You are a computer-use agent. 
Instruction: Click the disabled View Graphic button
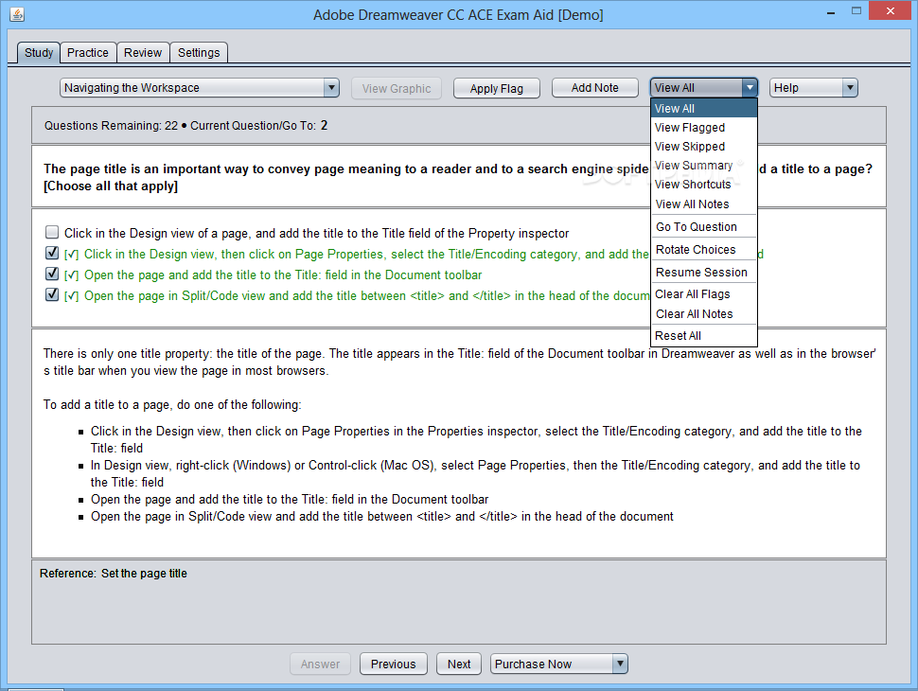[x=397, y=88]
